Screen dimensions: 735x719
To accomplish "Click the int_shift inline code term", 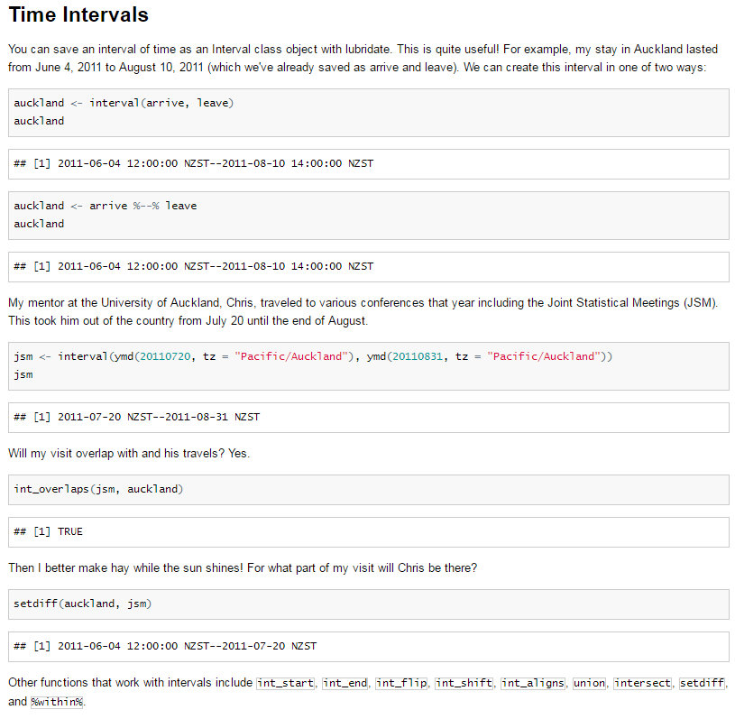I will coord(464,683).
